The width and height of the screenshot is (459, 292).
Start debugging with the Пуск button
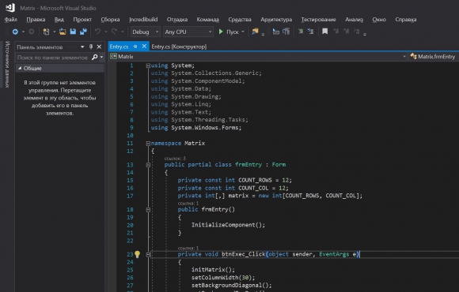(x=231, y=32)
